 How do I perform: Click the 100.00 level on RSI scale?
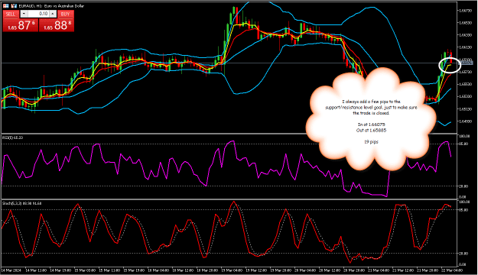click(464, 136)
